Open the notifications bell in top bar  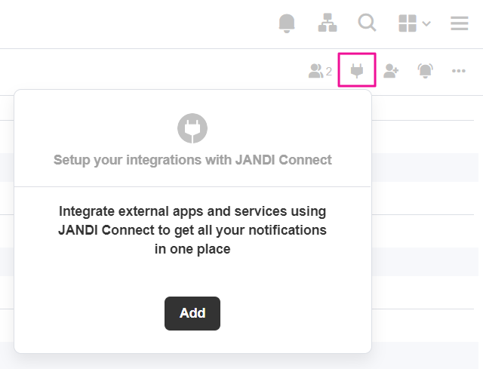coord(287,23)
